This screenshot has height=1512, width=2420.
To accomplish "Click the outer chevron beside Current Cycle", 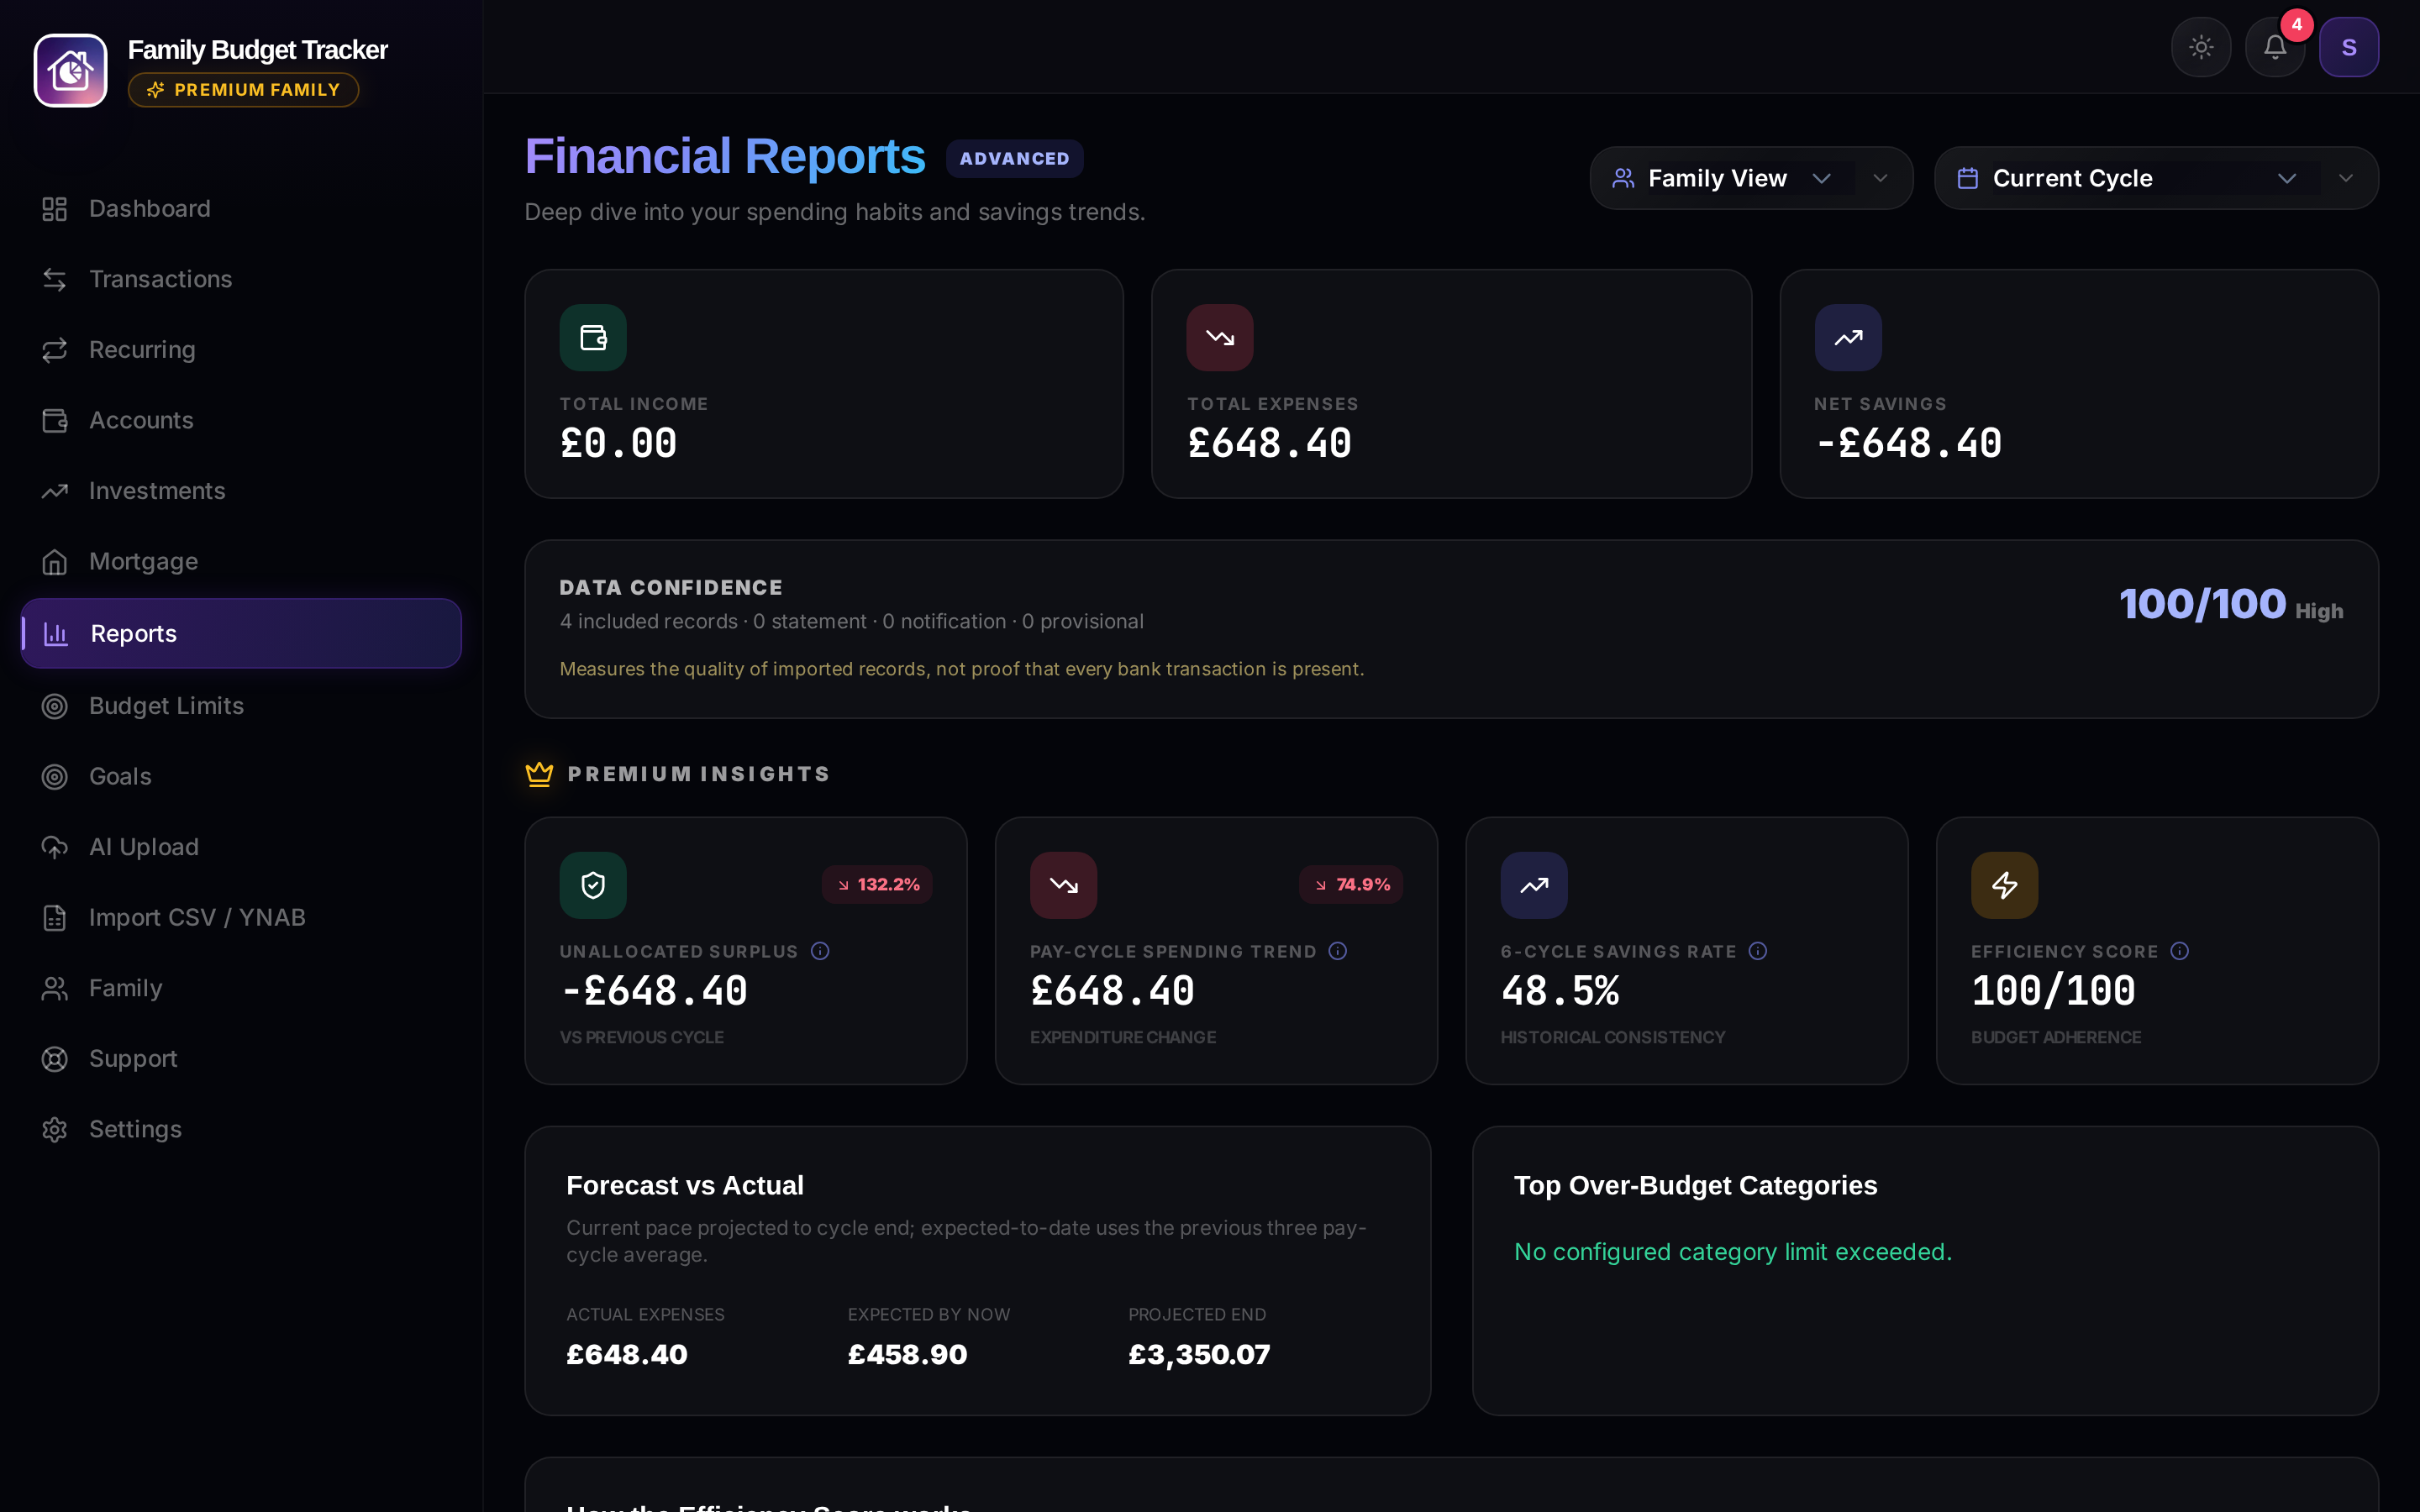I will tap(2345, 178).
